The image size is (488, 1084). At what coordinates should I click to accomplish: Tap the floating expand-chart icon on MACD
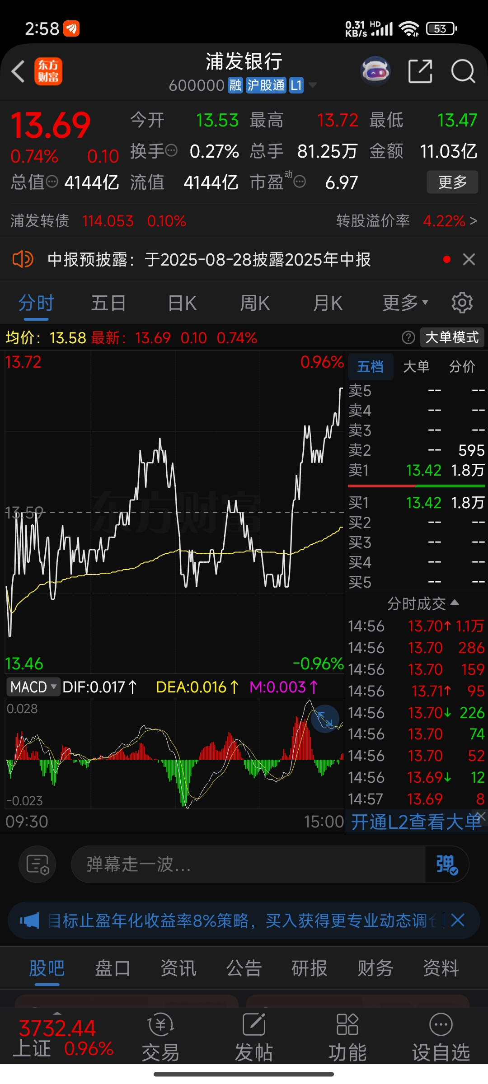325,718
